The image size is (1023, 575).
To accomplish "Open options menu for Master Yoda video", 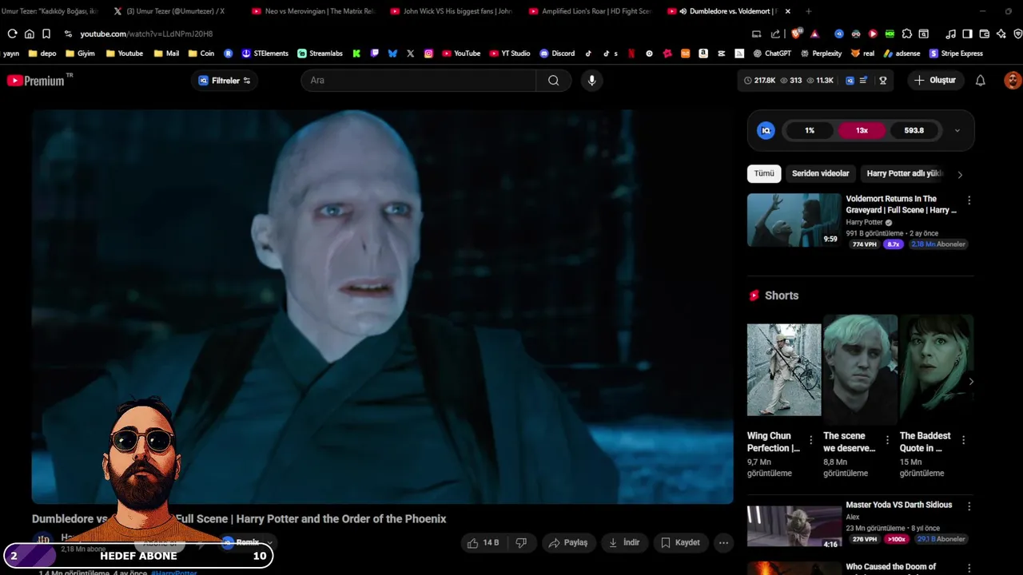I will (969, 506).
